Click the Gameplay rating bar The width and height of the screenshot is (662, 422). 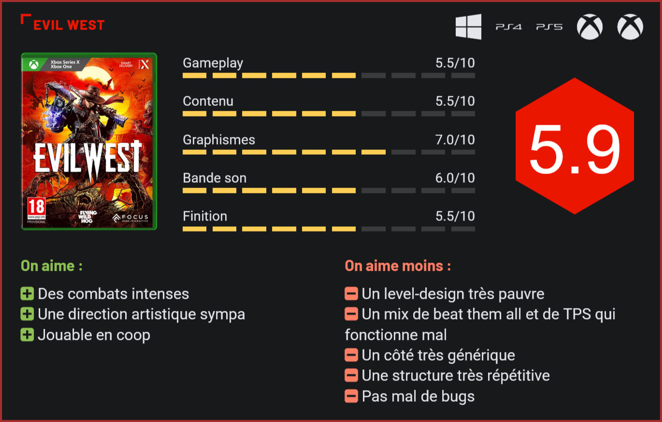329,75
